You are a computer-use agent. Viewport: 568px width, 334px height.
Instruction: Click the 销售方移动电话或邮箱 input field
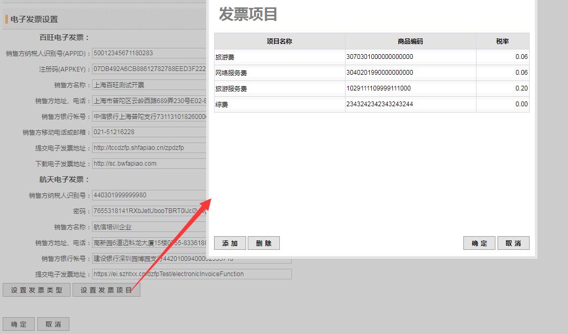[149, 132]
